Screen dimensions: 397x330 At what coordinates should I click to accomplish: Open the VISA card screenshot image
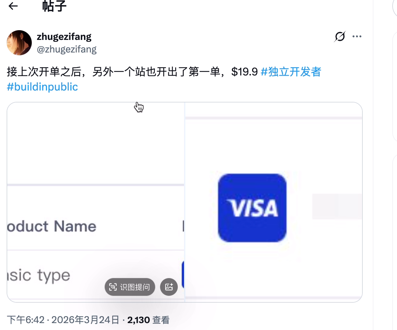coord(274,202)
